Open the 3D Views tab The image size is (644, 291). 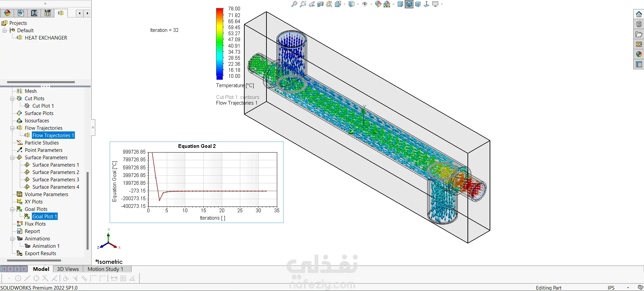[68, 269]
